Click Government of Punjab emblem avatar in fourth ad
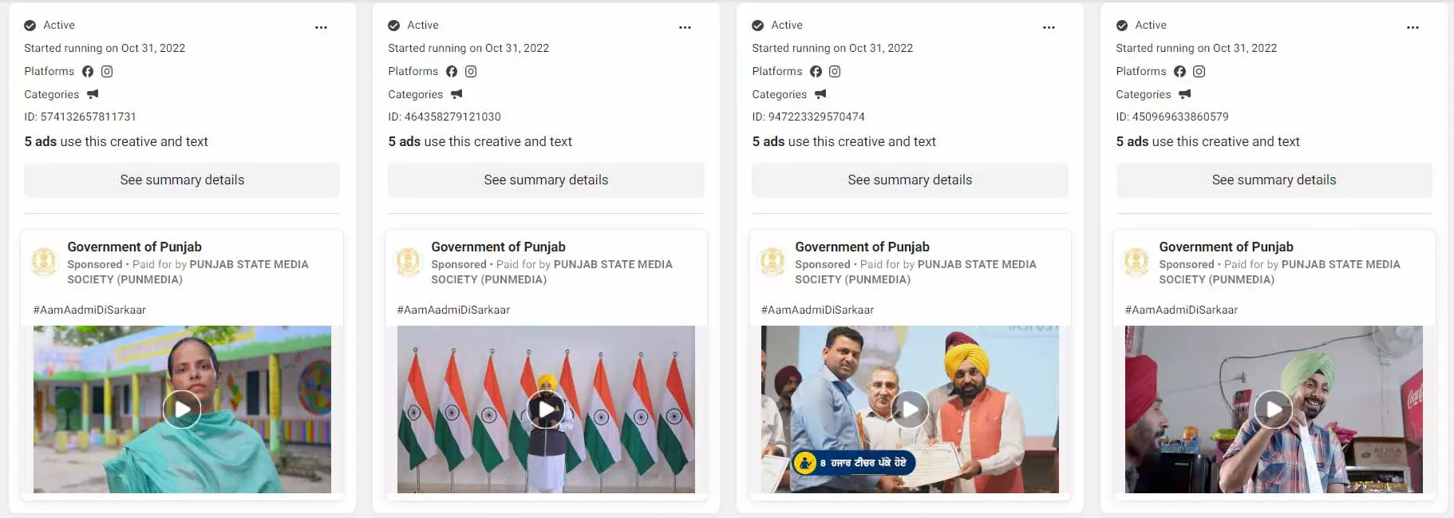The image size is (1454, 518). [x=1136, y=261]
